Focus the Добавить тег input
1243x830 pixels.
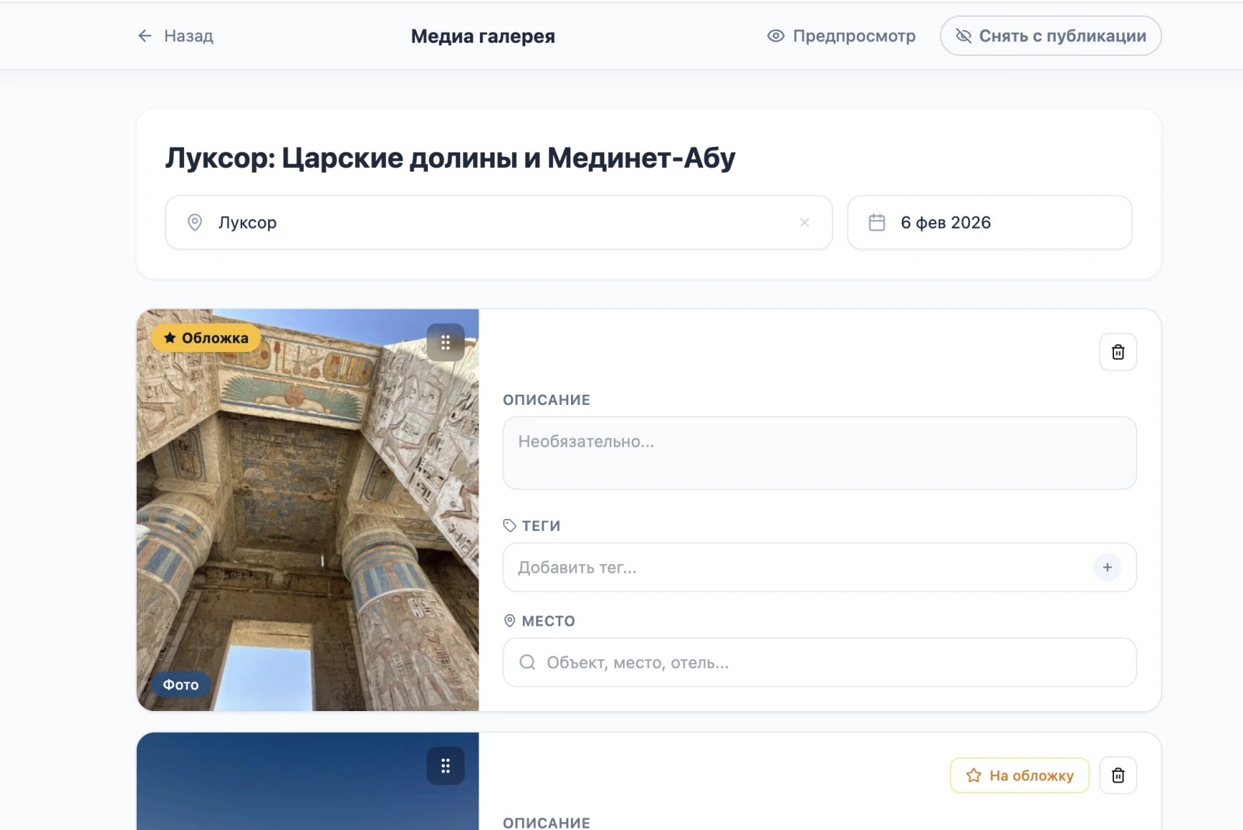pos(820,567)
